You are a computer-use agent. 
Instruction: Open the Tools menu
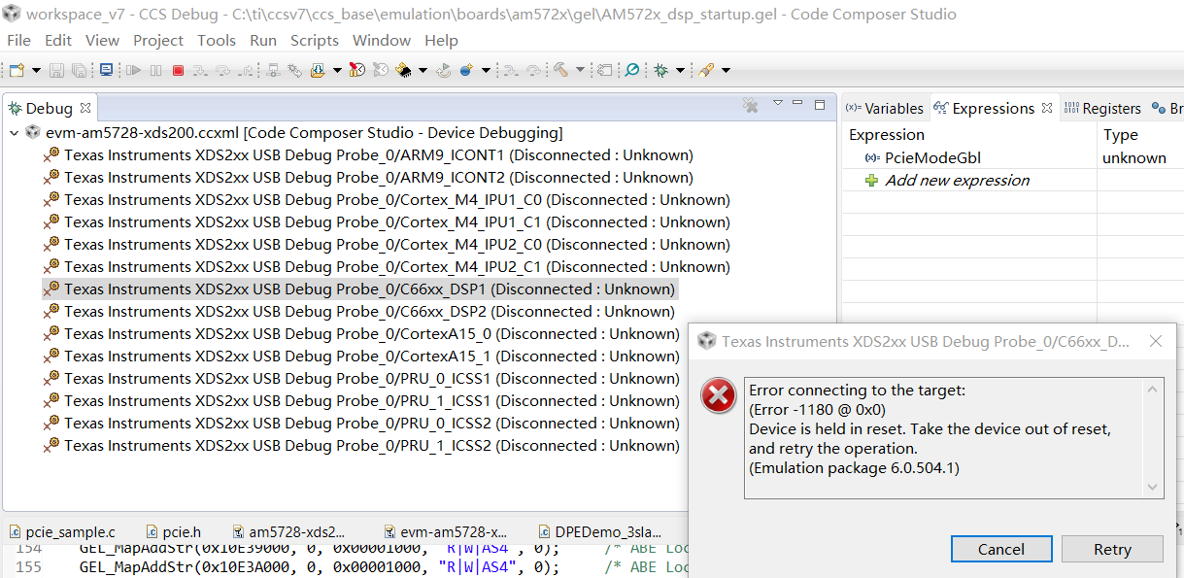click(217, 40)
